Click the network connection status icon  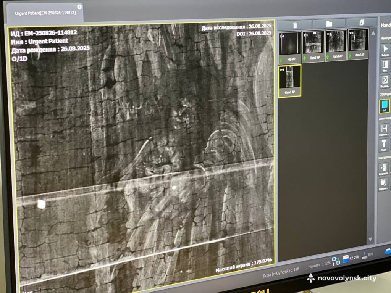[336, 261]
